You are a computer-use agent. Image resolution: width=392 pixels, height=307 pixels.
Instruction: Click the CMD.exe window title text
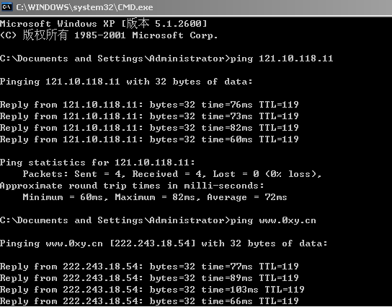click(x=84, y=7)
